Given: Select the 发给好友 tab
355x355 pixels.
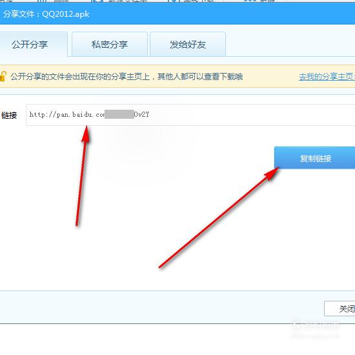Looking at the screenshot, I should 188,45.
